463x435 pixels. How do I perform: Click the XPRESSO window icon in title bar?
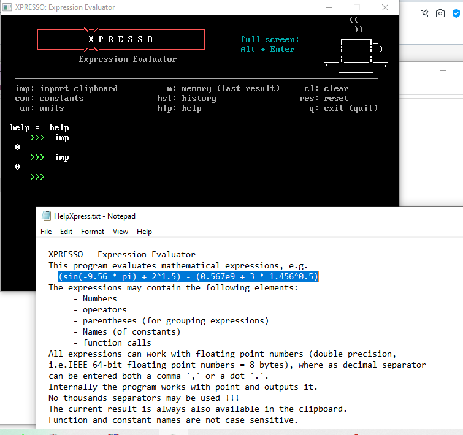[7, 7]
